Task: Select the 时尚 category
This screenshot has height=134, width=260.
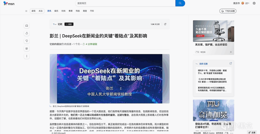Action: 63,11
